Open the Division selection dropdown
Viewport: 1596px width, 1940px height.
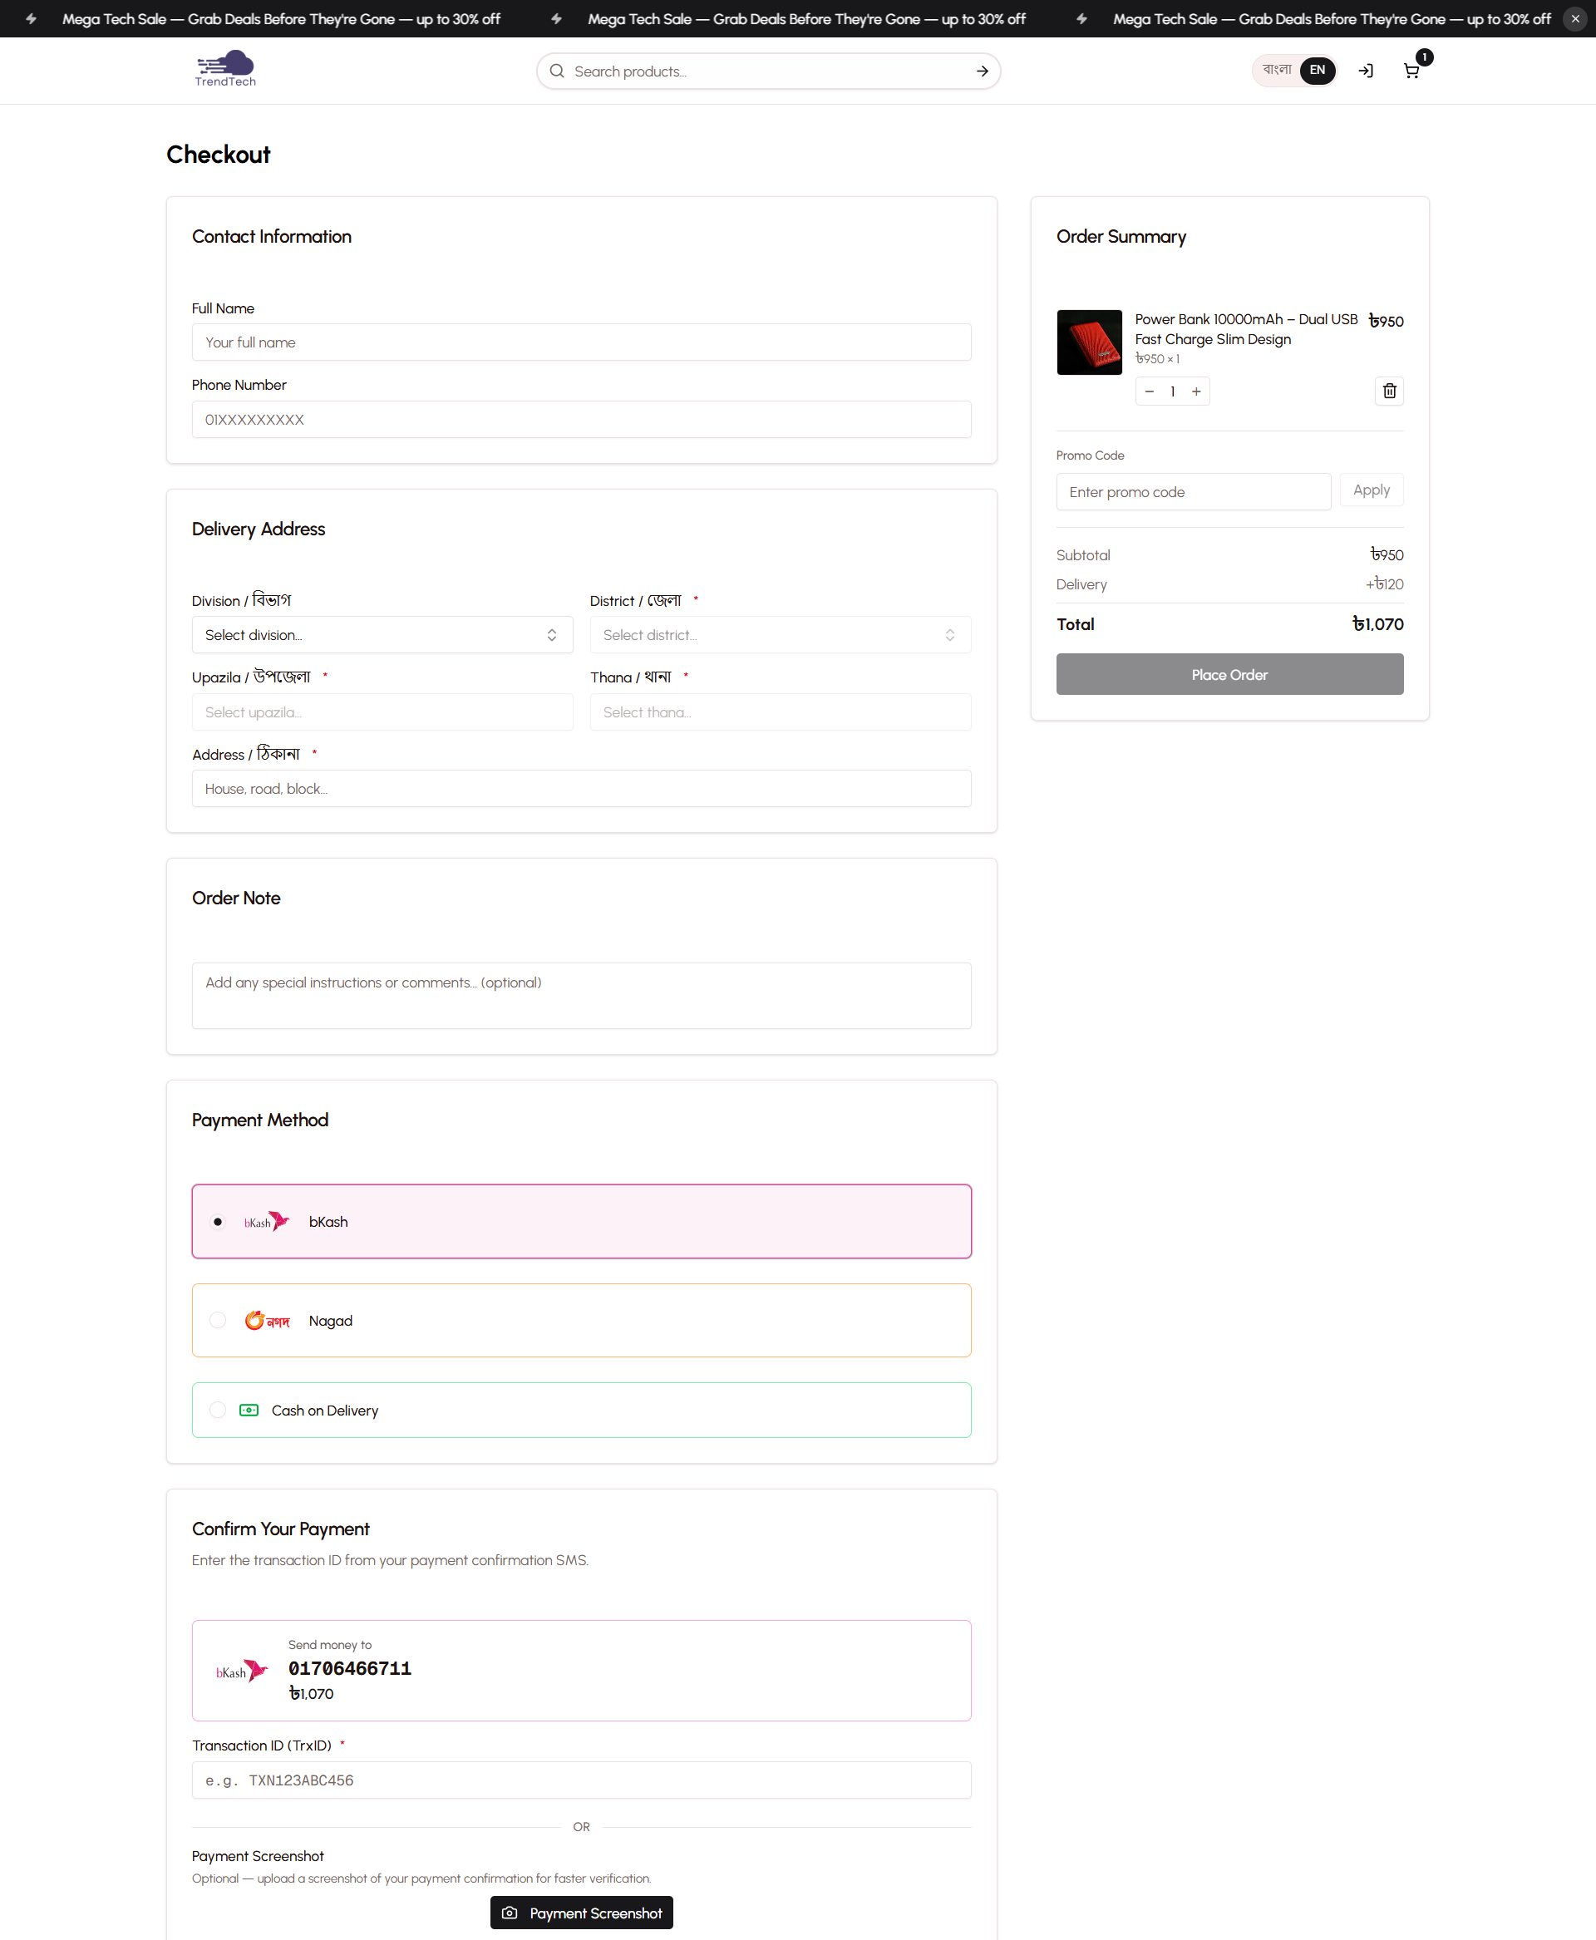[382, 634]
